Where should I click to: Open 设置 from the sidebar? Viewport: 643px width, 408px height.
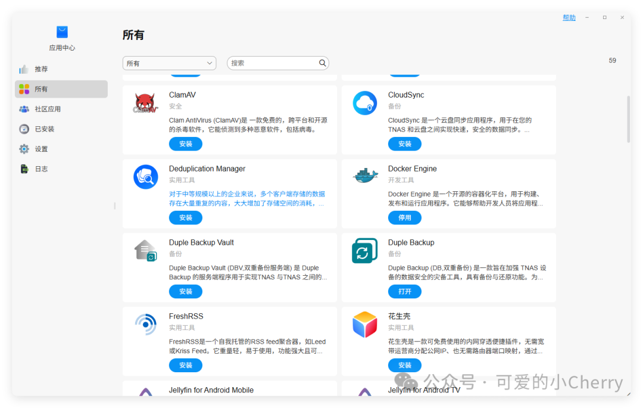coord(61,149)
